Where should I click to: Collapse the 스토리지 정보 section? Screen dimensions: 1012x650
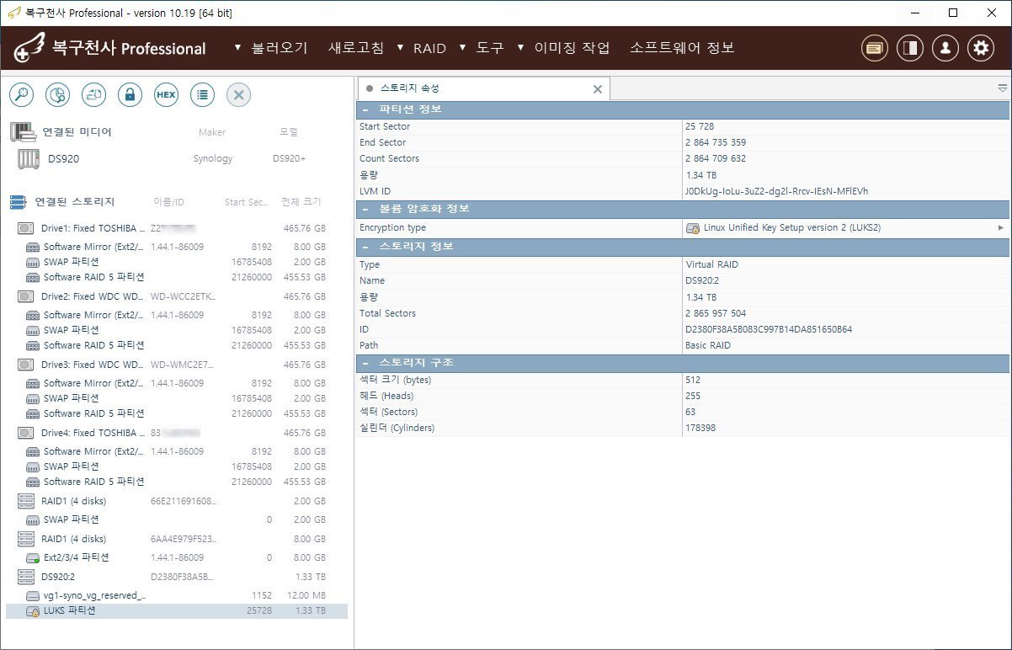click(365, 247)
